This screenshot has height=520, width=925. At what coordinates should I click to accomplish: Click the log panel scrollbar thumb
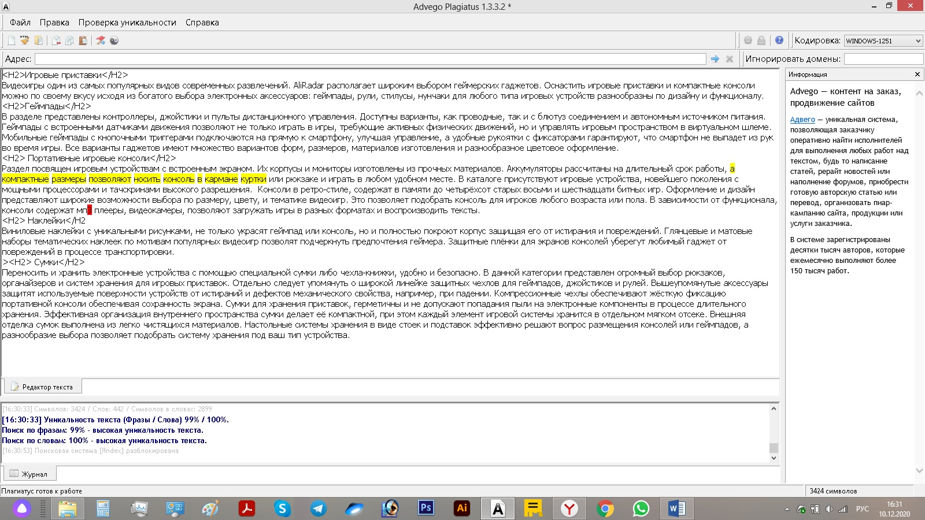[x=774, y=448]
